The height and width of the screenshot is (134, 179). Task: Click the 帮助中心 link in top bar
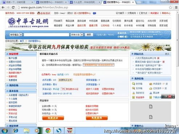pyautogui.click(x=166, y=13)
